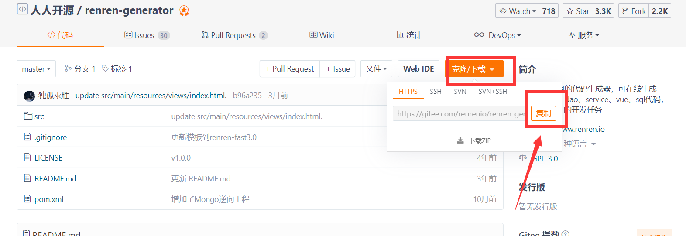The image size is (686, 236).
Task: Open commit hash b96a235
Action: [247, 95]
